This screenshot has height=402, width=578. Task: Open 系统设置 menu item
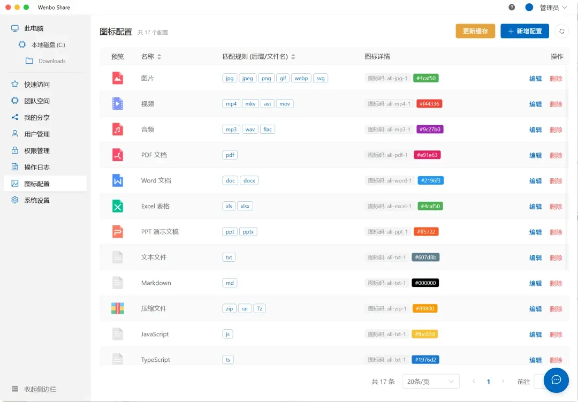[45, 200]
